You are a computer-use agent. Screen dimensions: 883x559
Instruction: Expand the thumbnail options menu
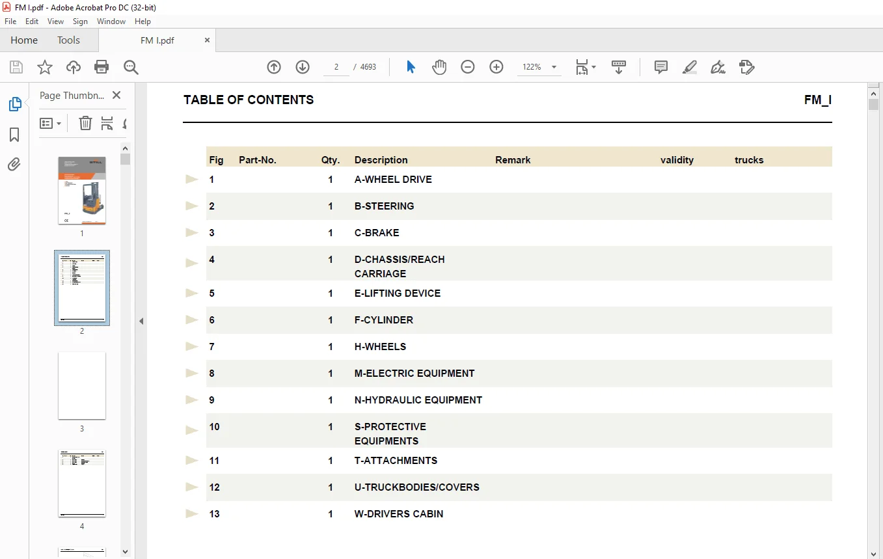click(51, 123)
